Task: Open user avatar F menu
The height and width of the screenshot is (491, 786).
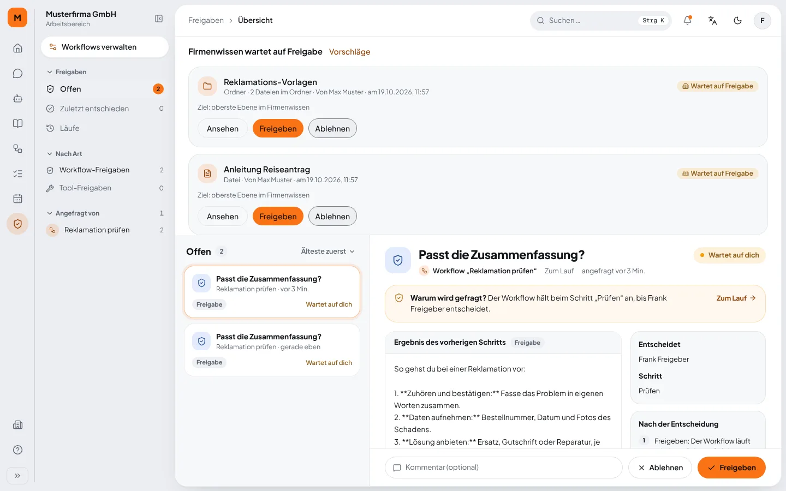Action: 763,20
